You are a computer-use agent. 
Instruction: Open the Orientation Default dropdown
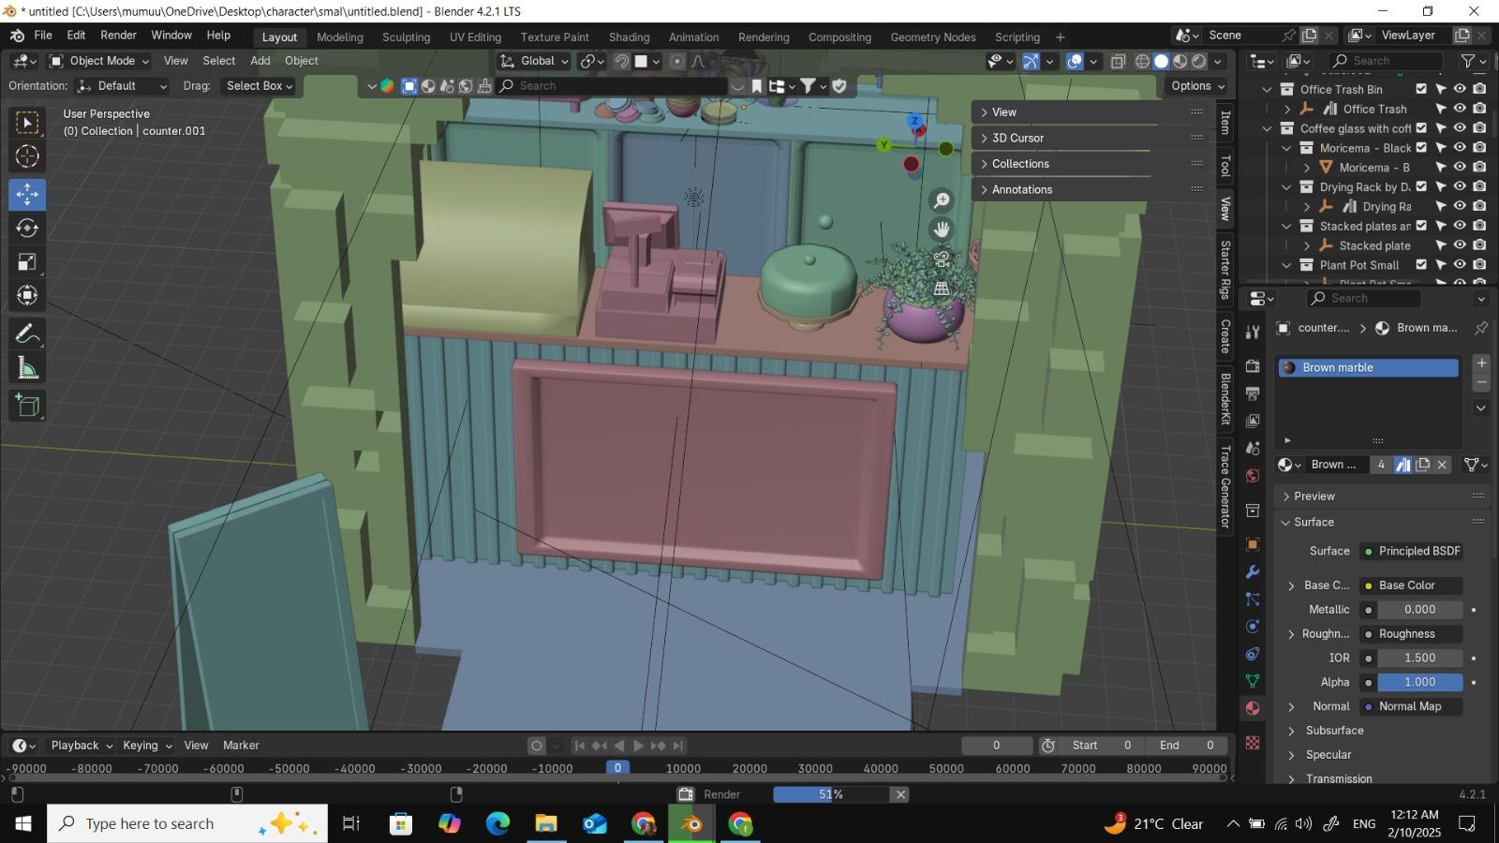click(x=122, y=85)
